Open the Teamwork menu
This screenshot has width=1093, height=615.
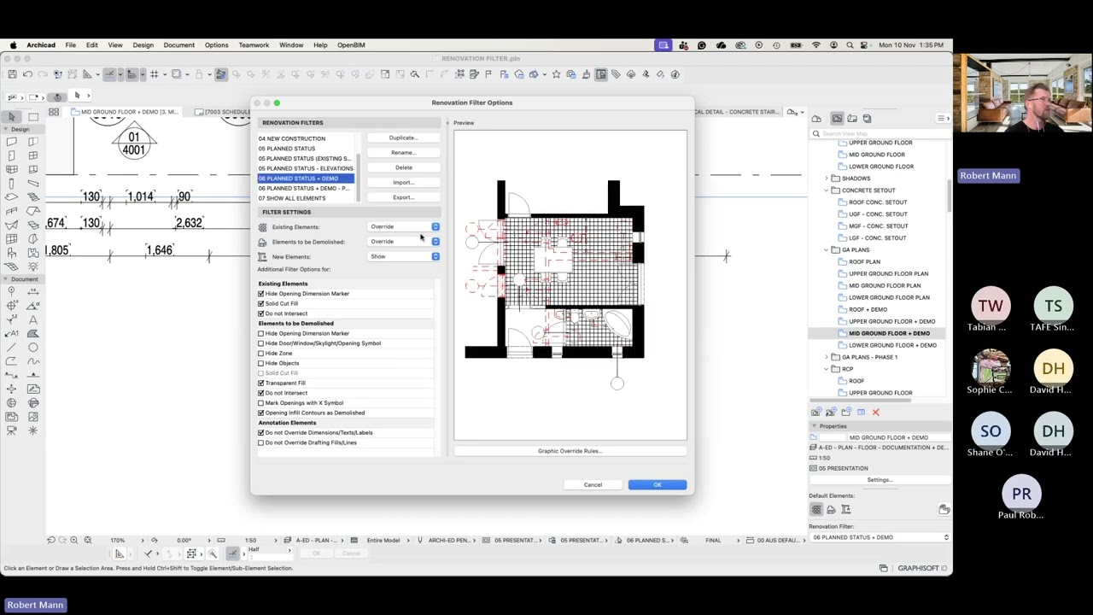click(254, 45)
